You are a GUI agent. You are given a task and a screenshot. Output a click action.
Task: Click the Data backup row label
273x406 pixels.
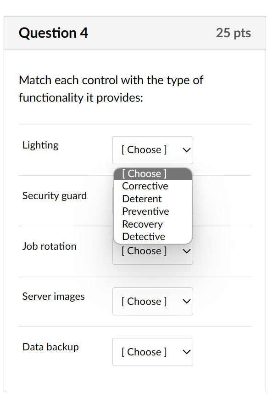point(50,347)
